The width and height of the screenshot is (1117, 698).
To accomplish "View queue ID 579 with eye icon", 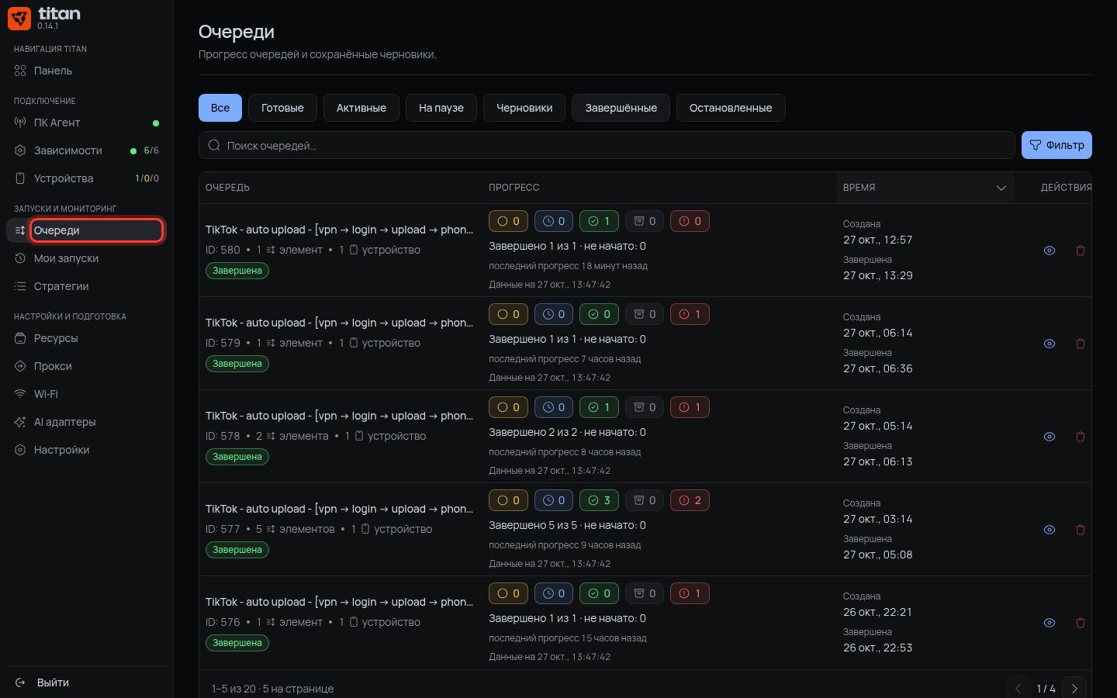I will [x=1050, y=344].
